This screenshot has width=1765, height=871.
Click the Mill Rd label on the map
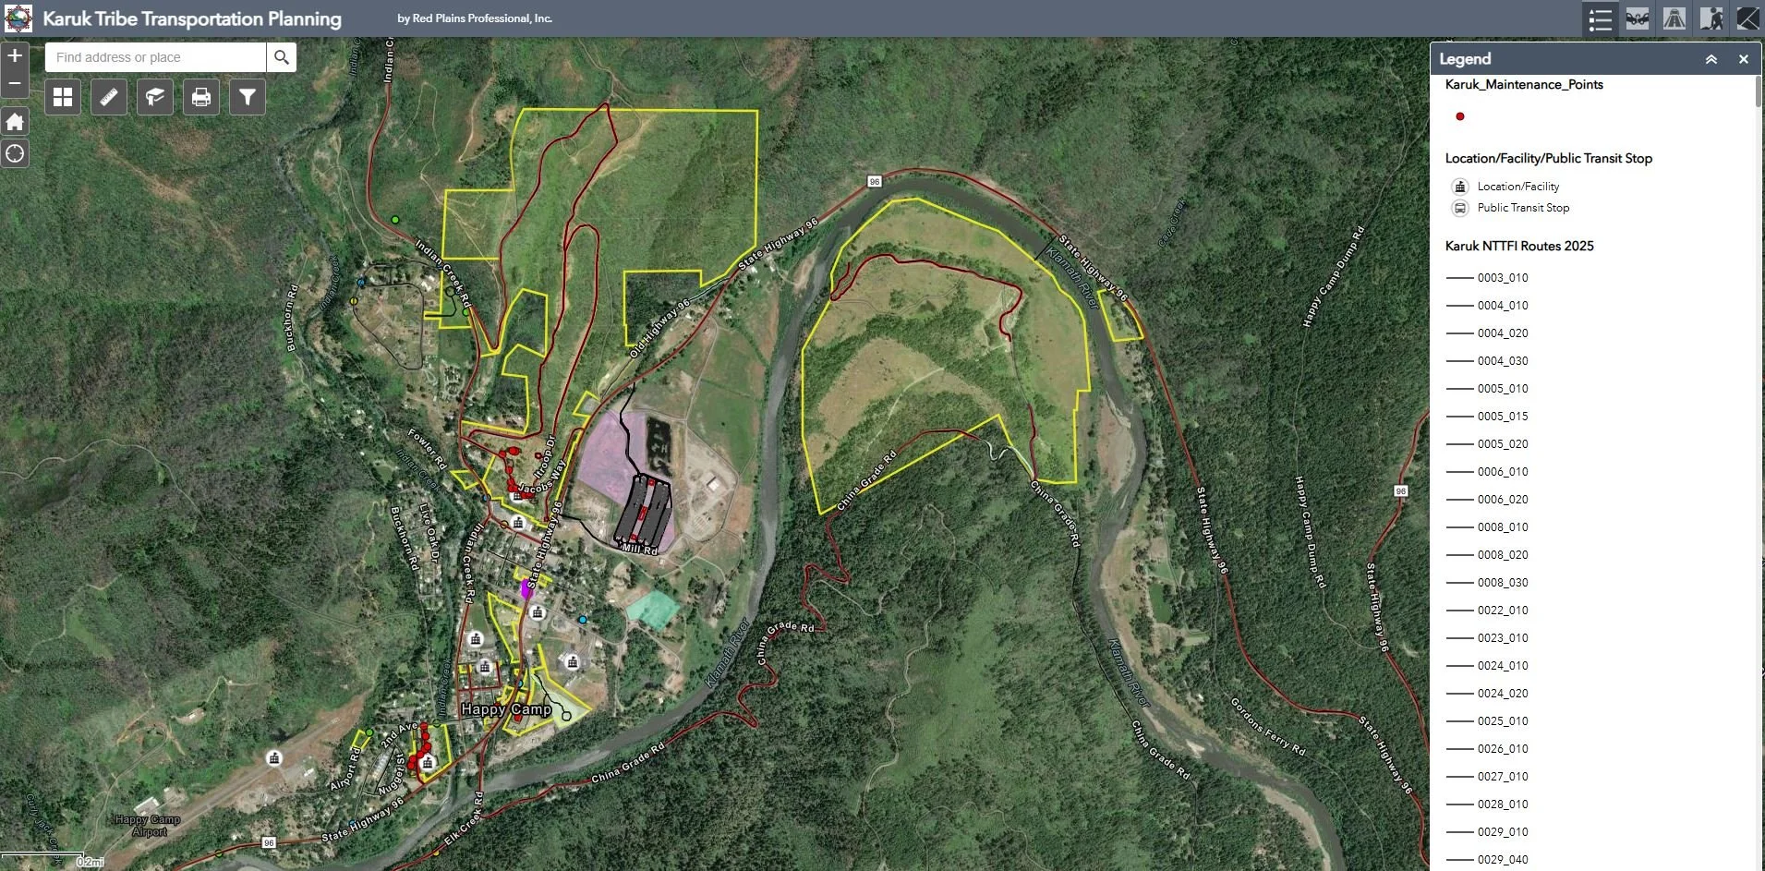click(639, 550)
